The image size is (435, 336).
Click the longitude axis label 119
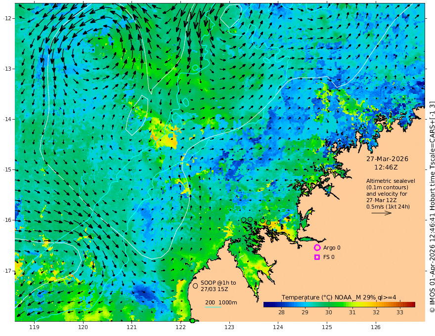point(34,327)
